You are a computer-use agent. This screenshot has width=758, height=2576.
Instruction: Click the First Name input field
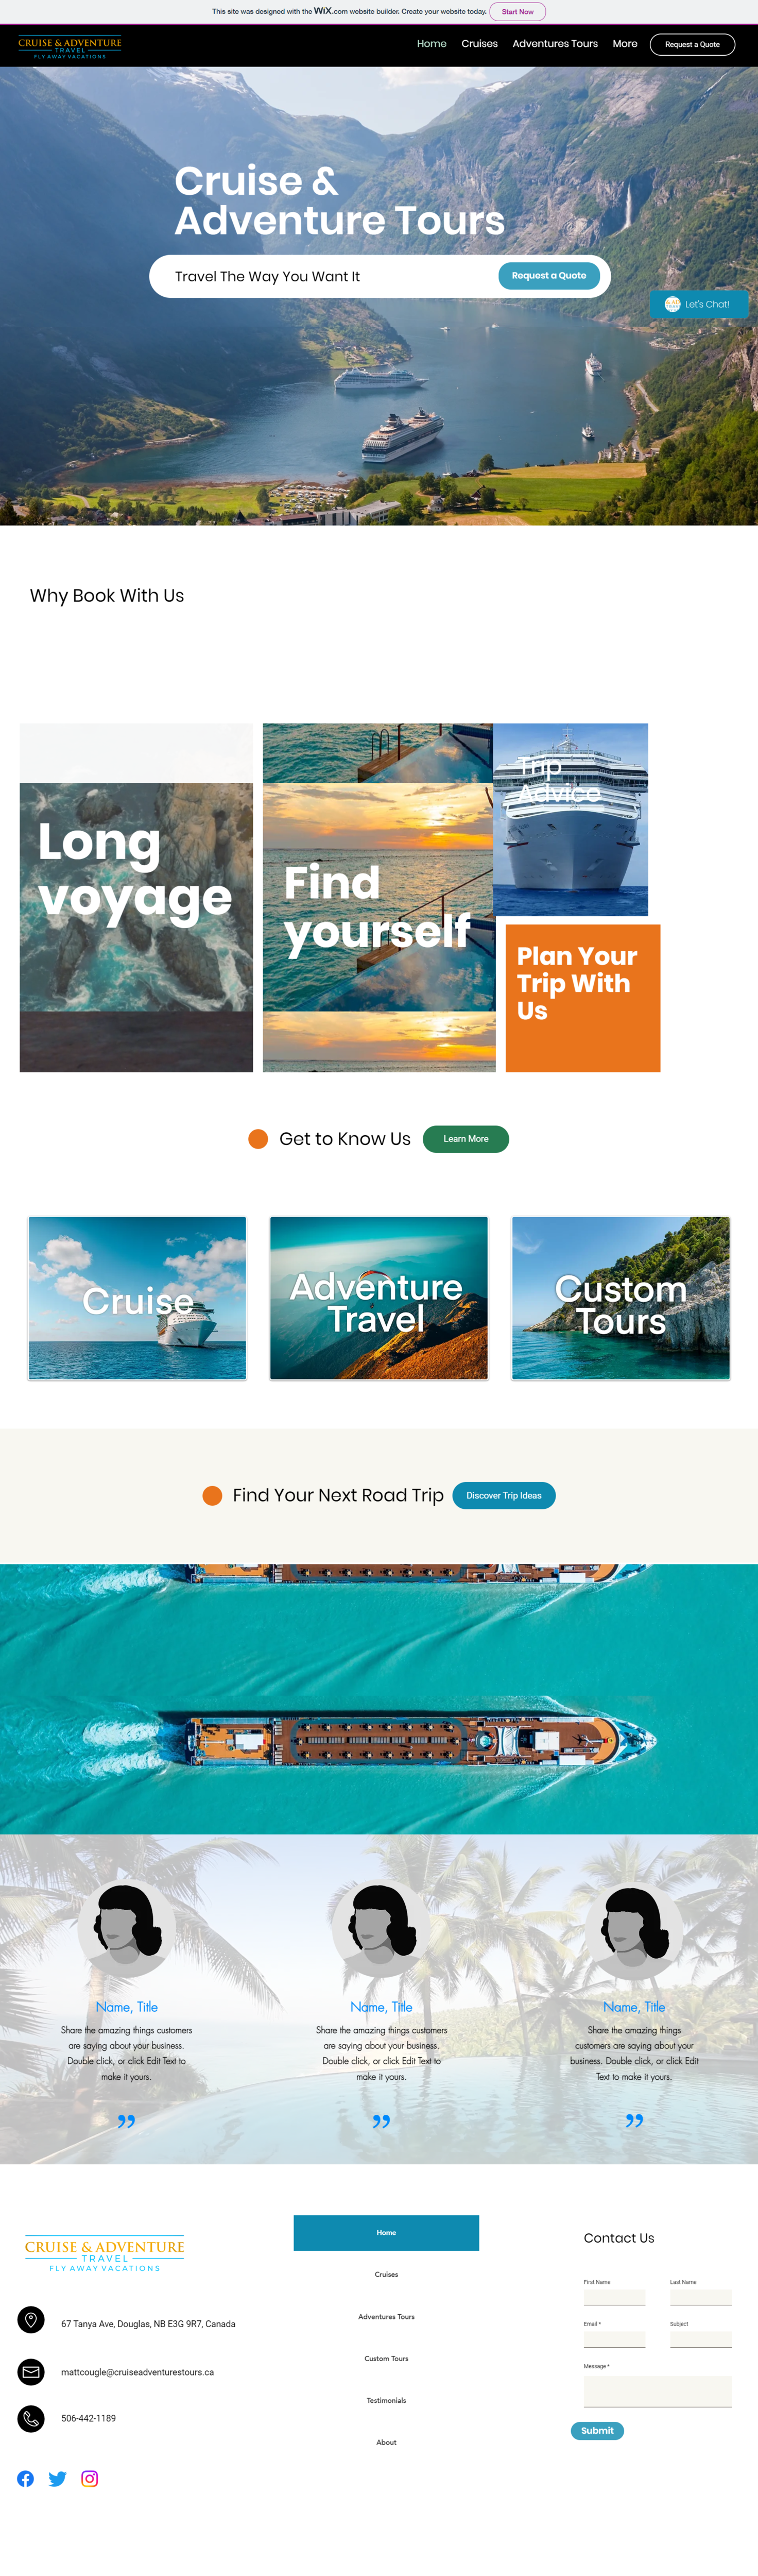[614, 2297]
